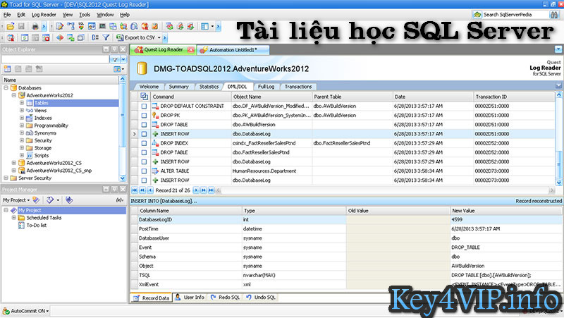Image resolution: width=564 pixels, height=318 pixels.
Task: Toggle the select-all checkbox in the grid header
Action: coord(144,97)
